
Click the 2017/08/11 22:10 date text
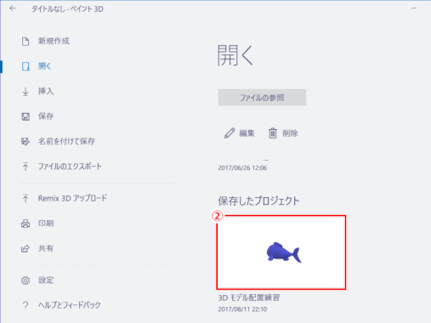click(242, 309)
